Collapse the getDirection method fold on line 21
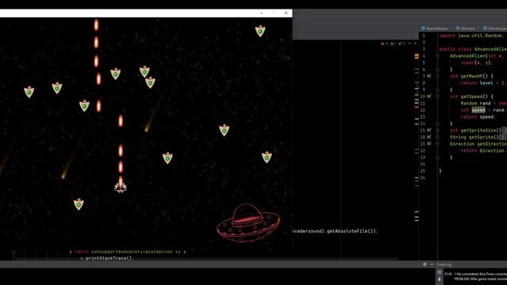The image size is (507, 285). 437,144
